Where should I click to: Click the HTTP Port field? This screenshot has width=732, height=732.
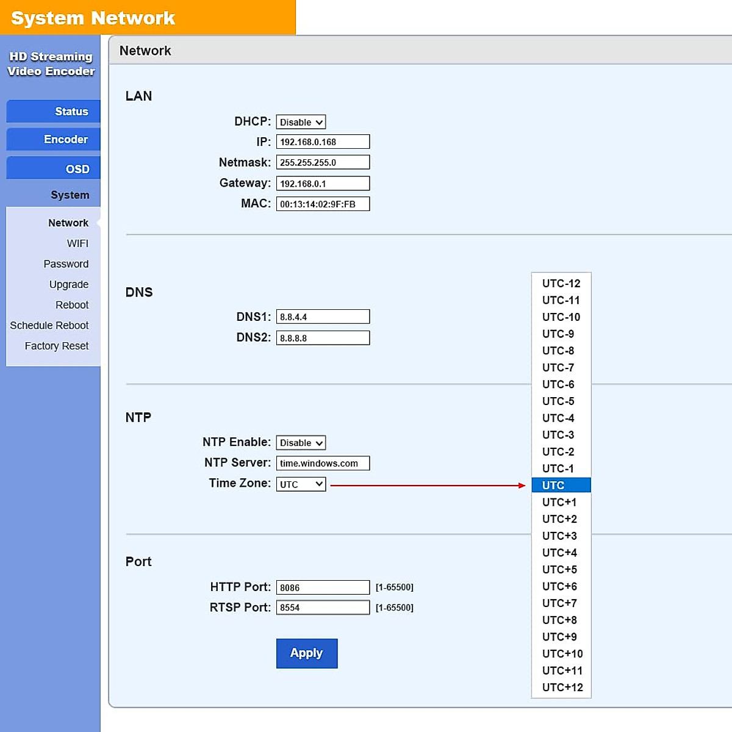323,587
